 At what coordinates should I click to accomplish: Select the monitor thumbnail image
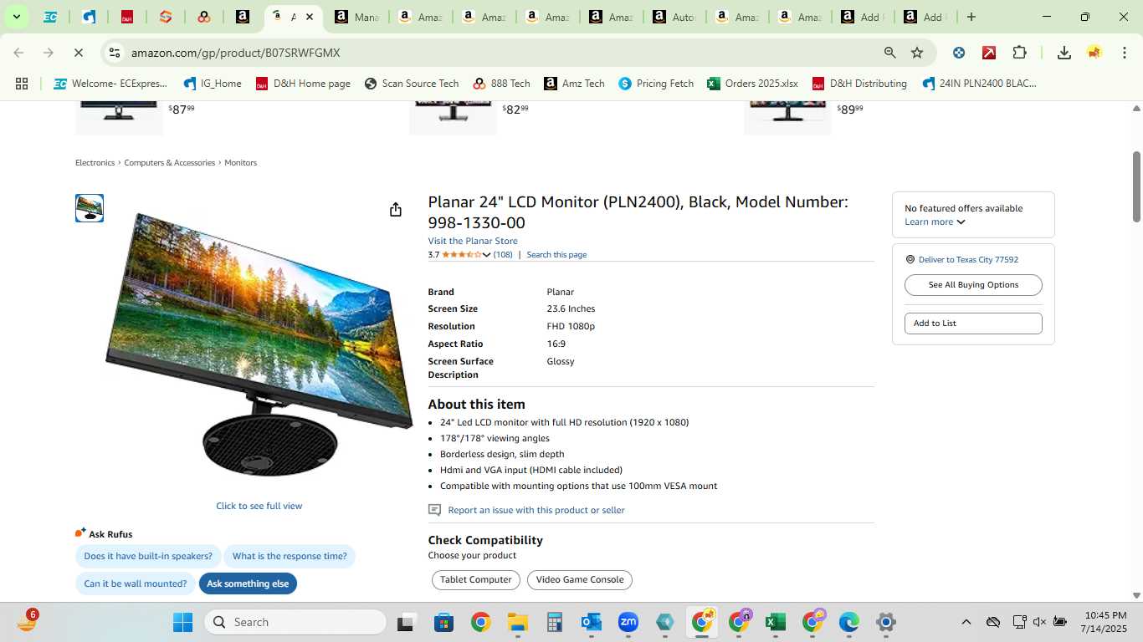coord(90,208)
